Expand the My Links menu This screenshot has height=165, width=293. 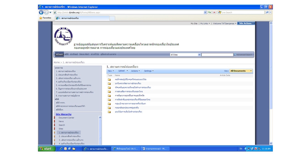[205, 24]
